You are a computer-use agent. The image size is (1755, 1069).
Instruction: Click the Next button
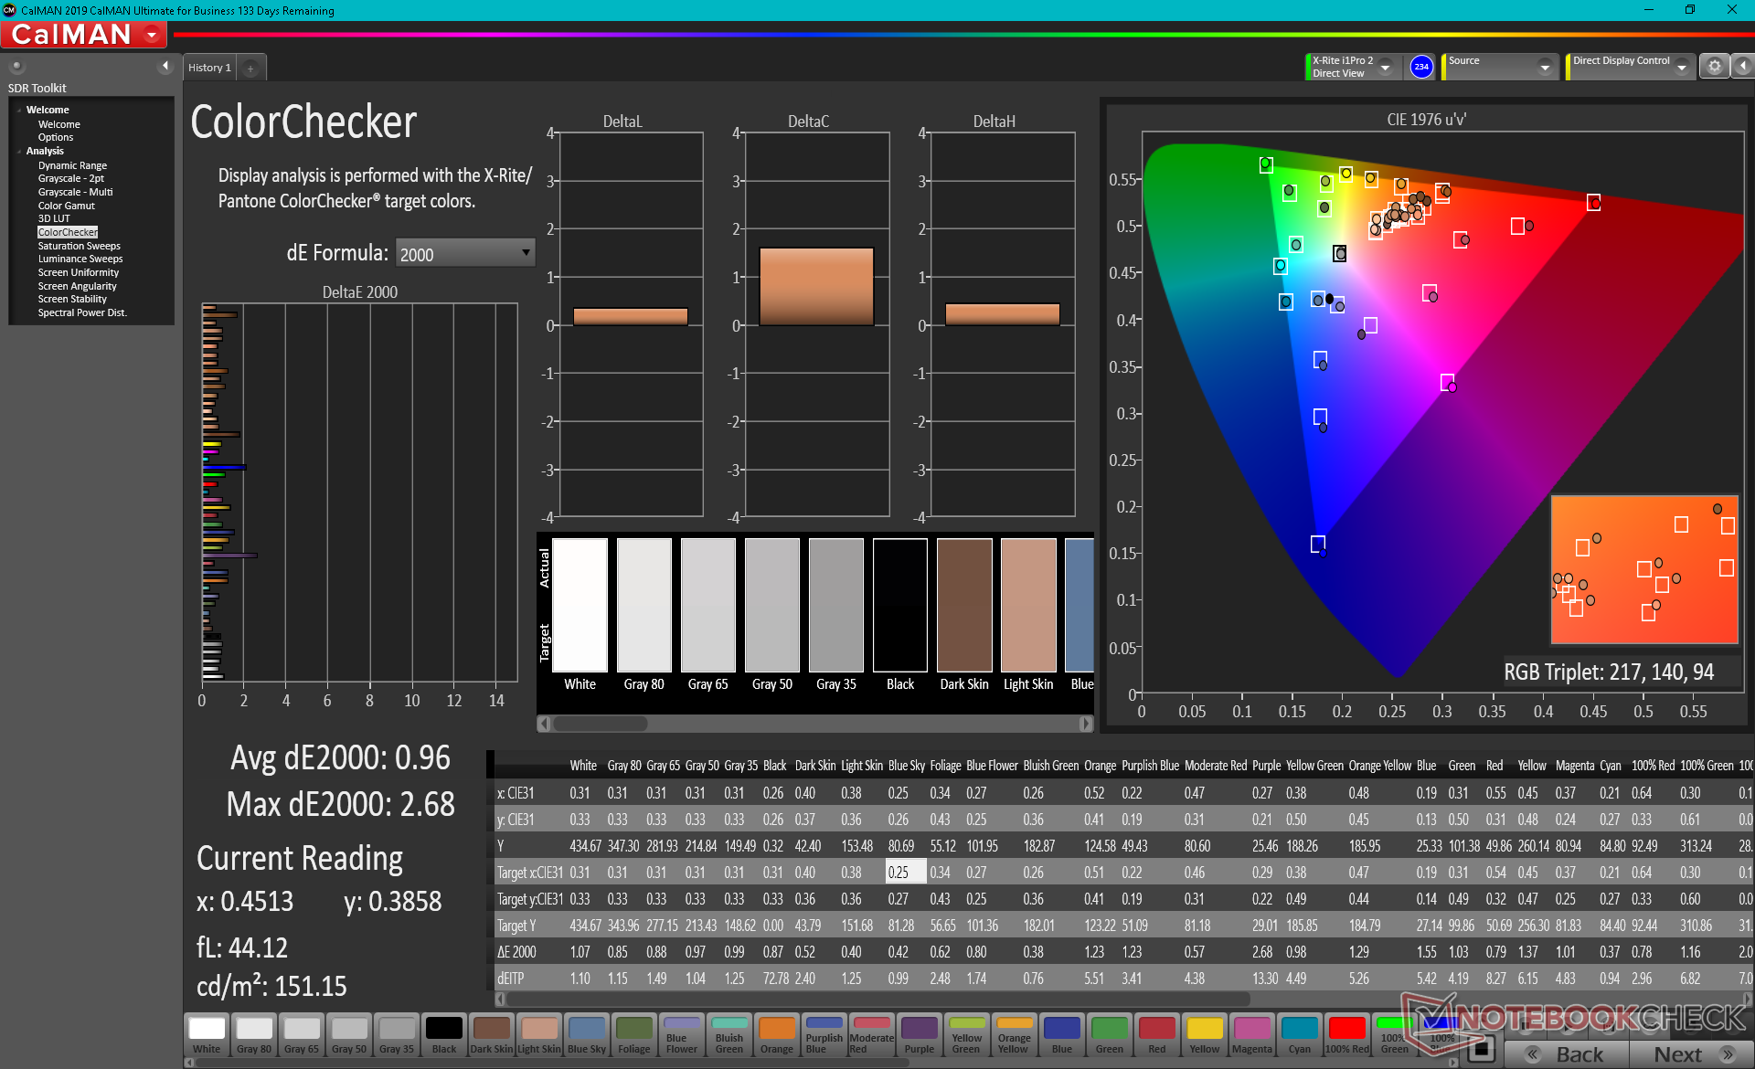tap(1689, 1054)
